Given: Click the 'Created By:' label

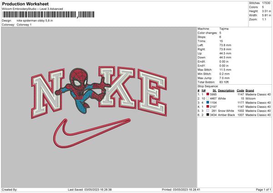Looking at the screenshot, I should 10,189.
